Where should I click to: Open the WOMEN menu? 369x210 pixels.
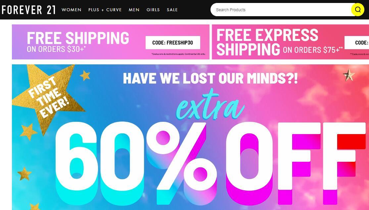coord(71,10)
